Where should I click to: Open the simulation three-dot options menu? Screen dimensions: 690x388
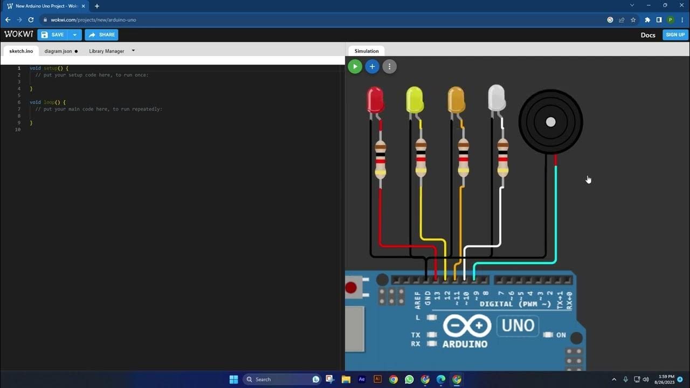pyautogui.click(x=389, y=66)
